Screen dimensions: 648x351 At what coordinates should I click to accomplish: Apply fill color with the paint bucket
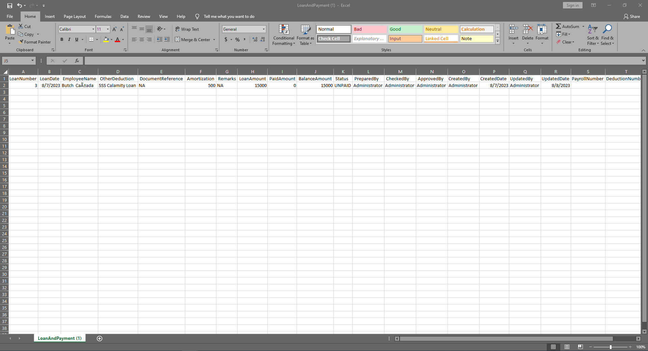pyautogui.click(x=106, y=39)
